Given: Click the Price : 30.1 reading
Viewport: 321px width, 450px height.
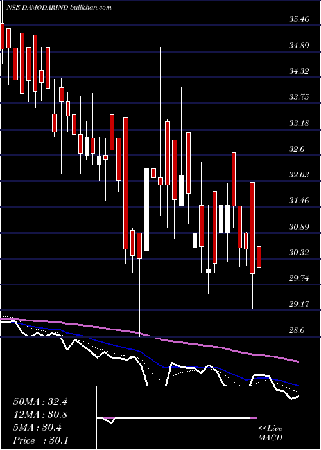Looking at the screenshot, I should click(40, 440).
